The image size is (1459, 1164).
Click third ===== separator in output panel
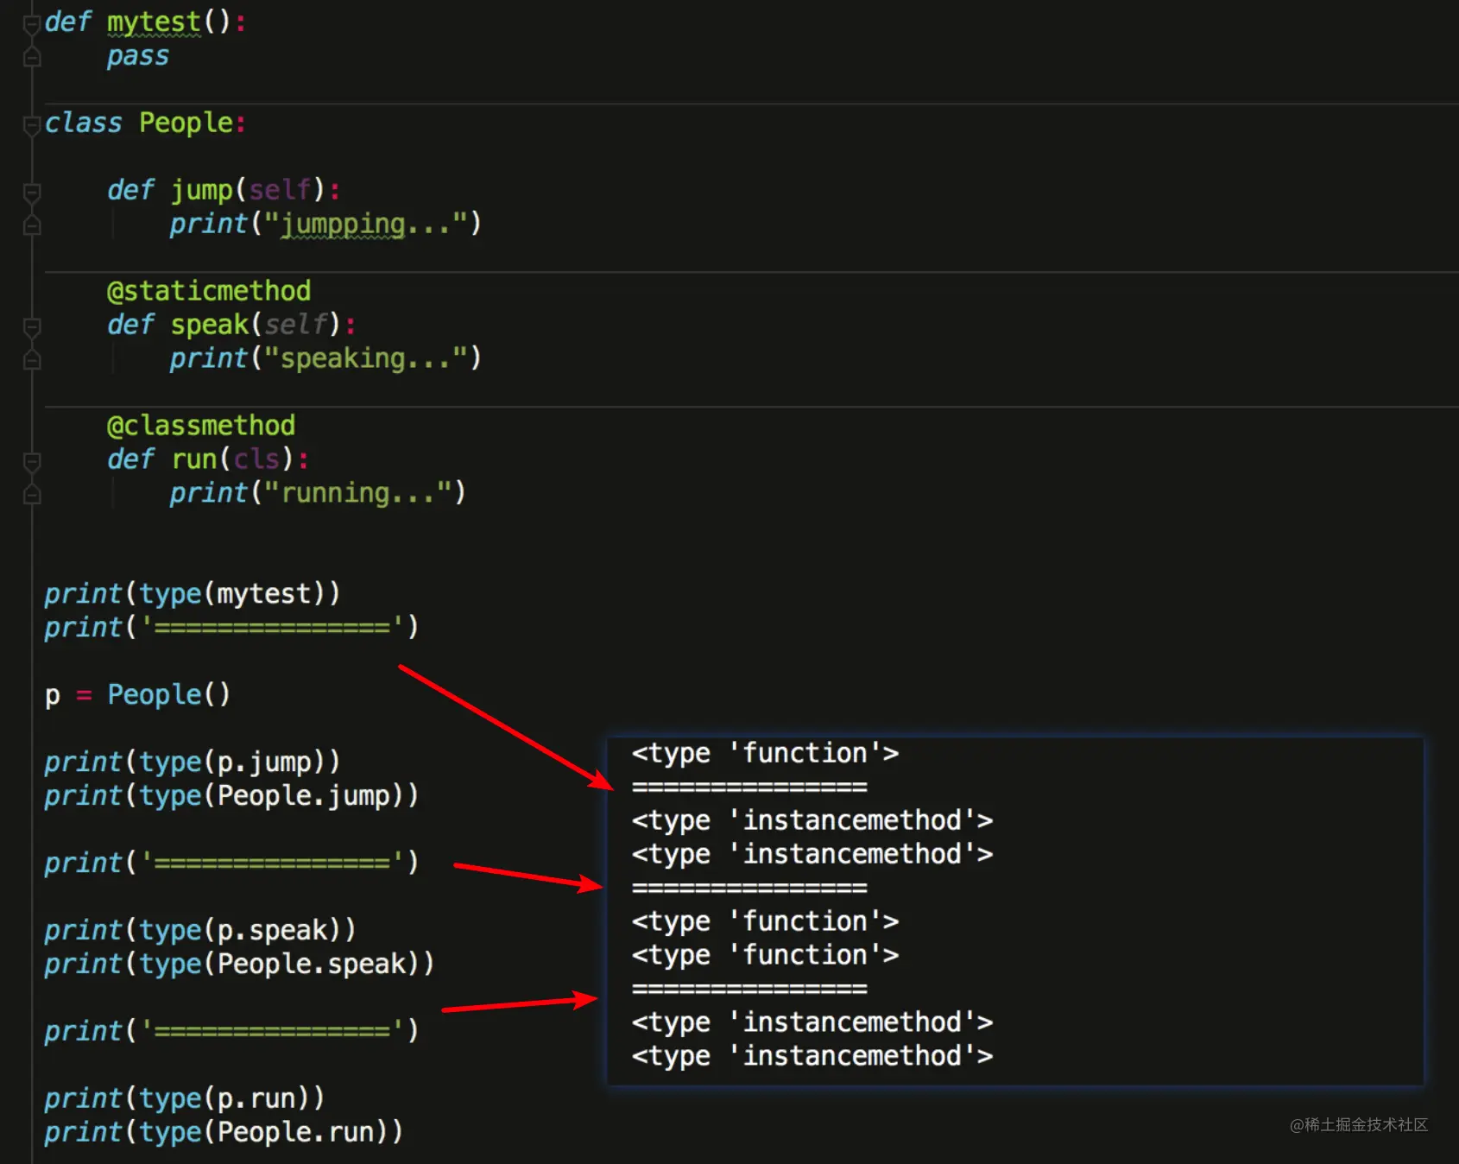pos(749,990)
